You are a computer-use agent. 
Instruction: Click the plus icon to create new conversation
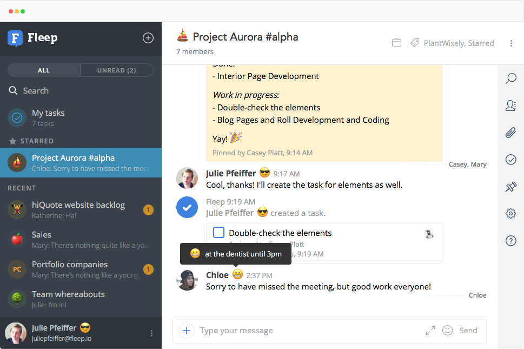point(148,38)
